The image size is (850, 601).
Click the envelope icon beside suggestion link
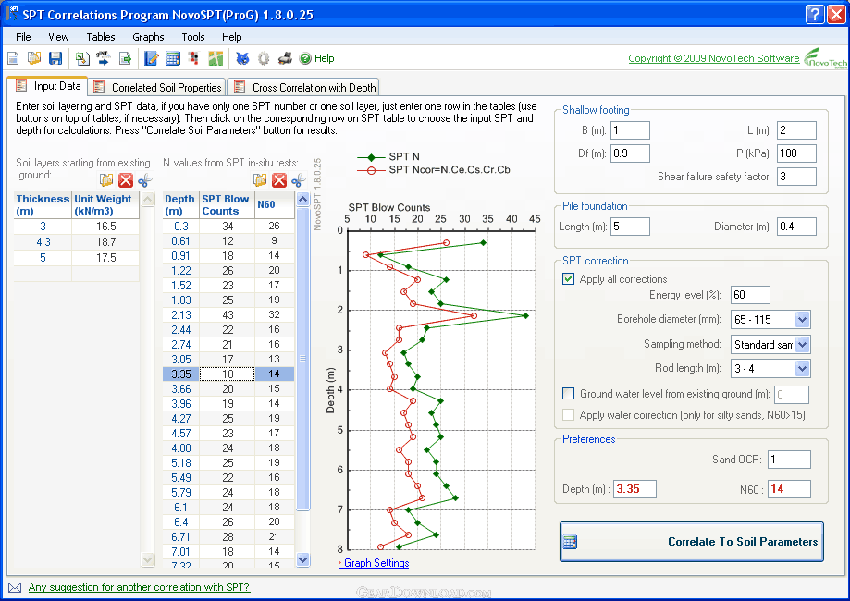[15, 587]
